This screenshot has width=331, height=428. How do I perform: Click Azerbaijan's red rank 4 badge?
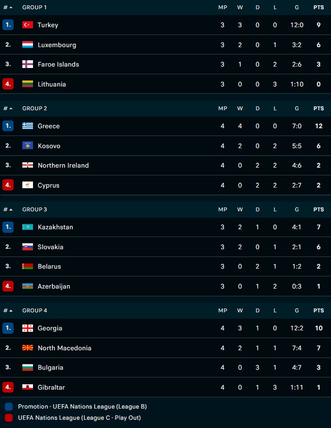(x=8, y=286)
